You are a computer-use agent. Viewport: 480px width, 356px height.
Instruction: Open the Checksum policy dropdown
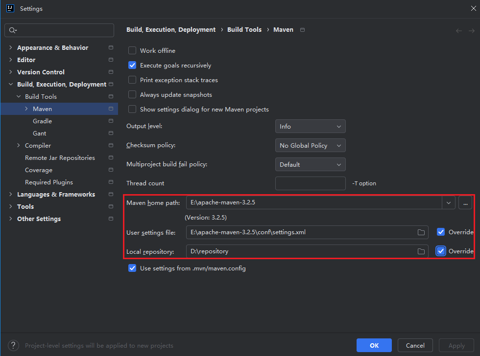coord(311,145)
